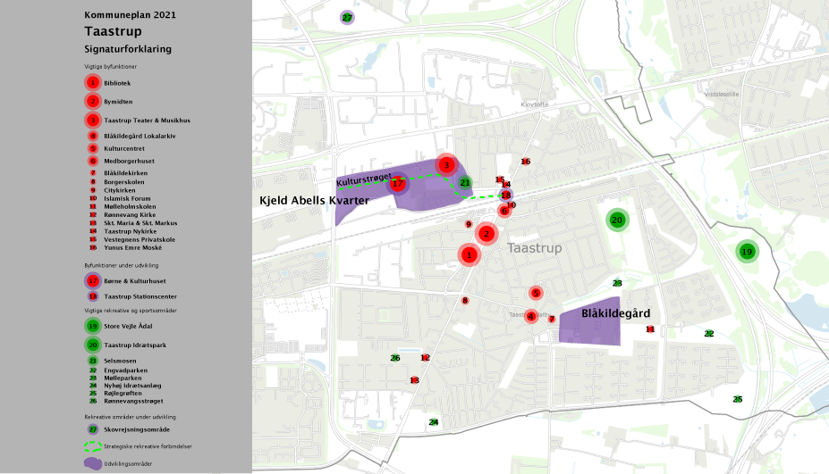Screen dimensions: 829x474
Task: Click map marker 18 Taastrup Stationscenter
Action: pyautogui.click(x=505, y=195)
